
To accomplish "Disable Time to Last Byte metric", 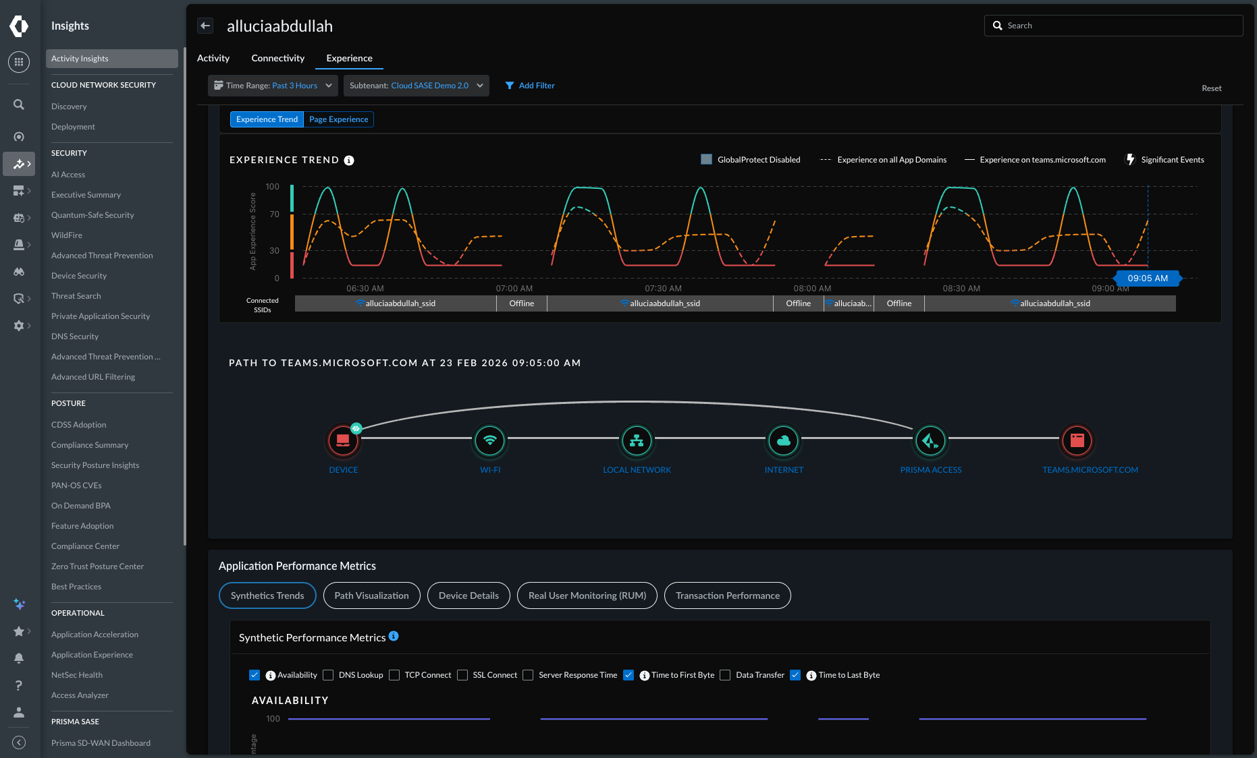I will point(795,675).
